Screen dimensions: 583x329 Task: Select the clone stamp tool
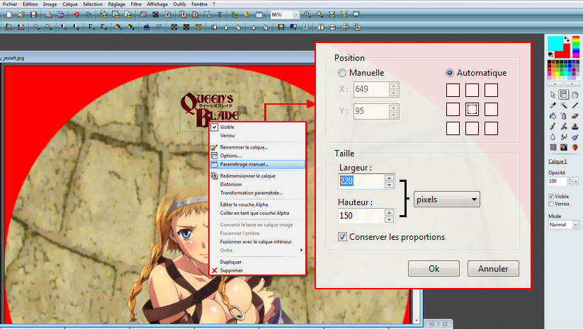pos(575,126)
